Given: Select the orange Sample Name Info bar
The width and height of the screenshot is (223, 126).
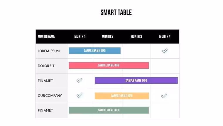Looking at the screenshot, I should 122,96.
